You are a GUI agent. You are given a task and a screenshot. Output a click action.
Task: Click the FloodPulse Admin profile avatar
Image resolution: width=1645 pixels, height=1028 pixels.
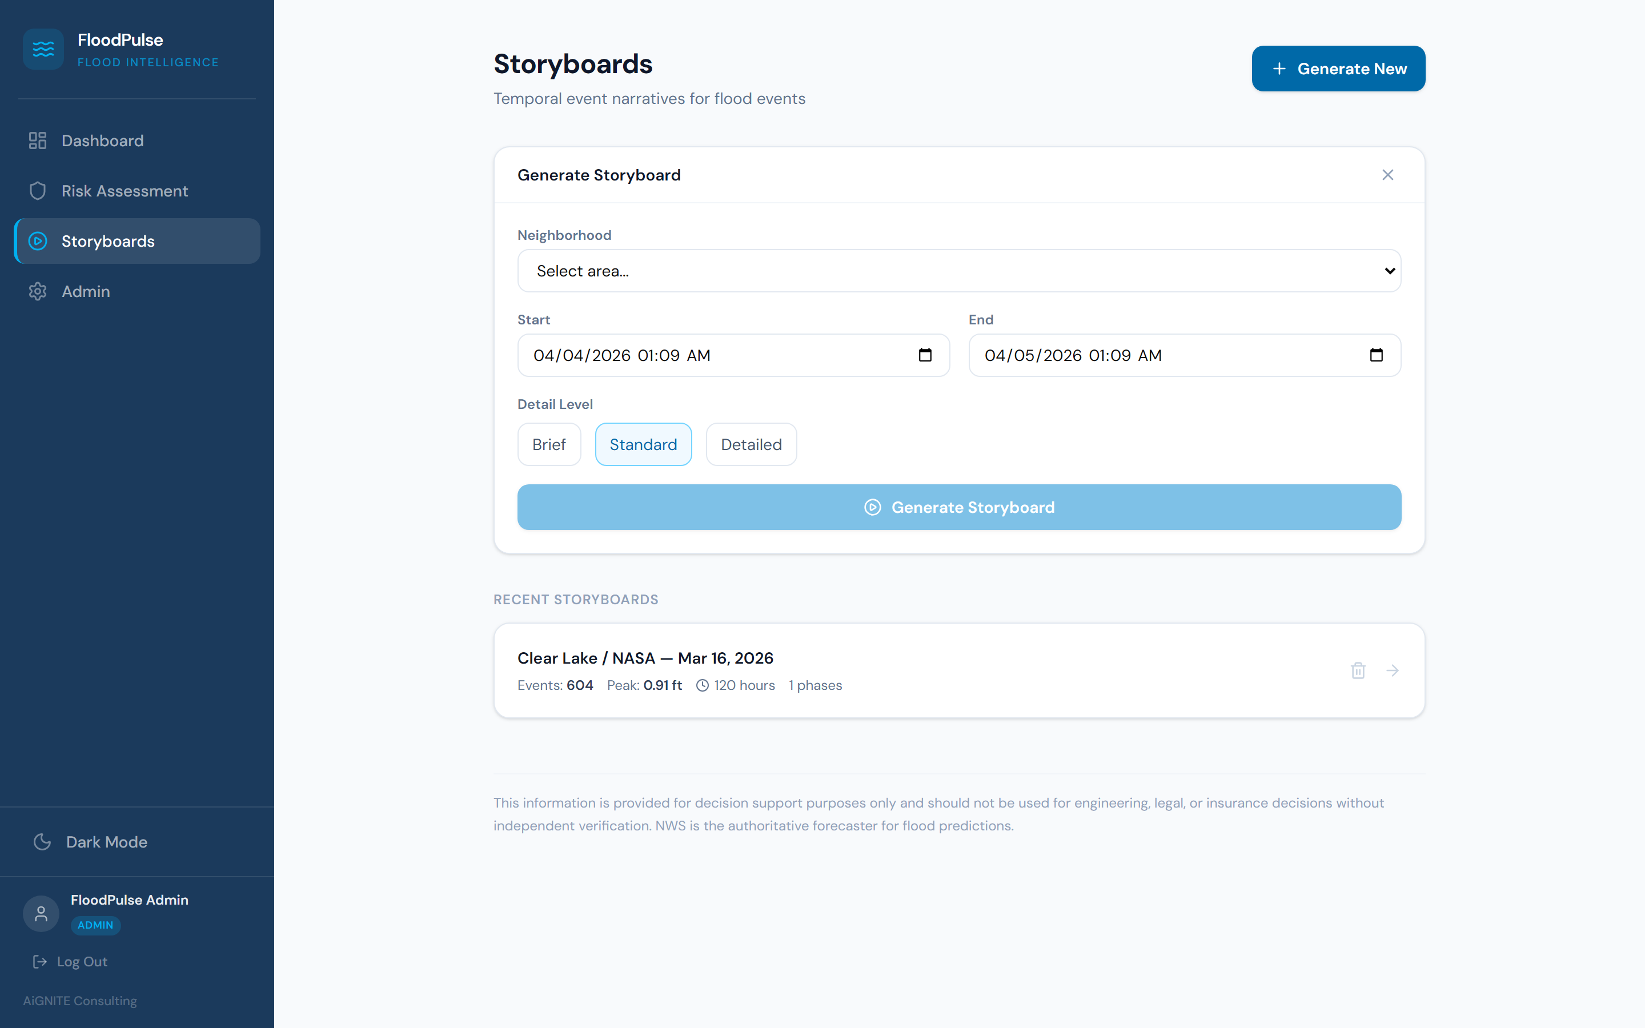(x=40, y=913)
